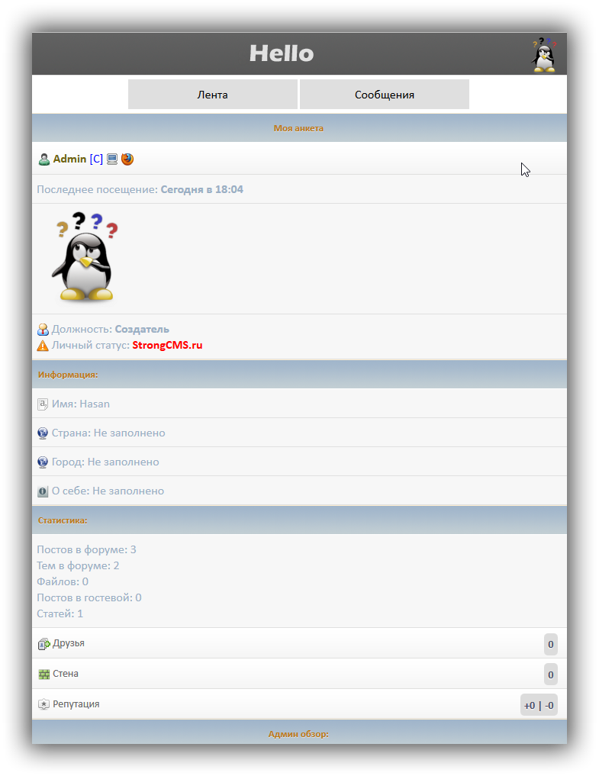Click the Hello site title

(x=282, y=53)
